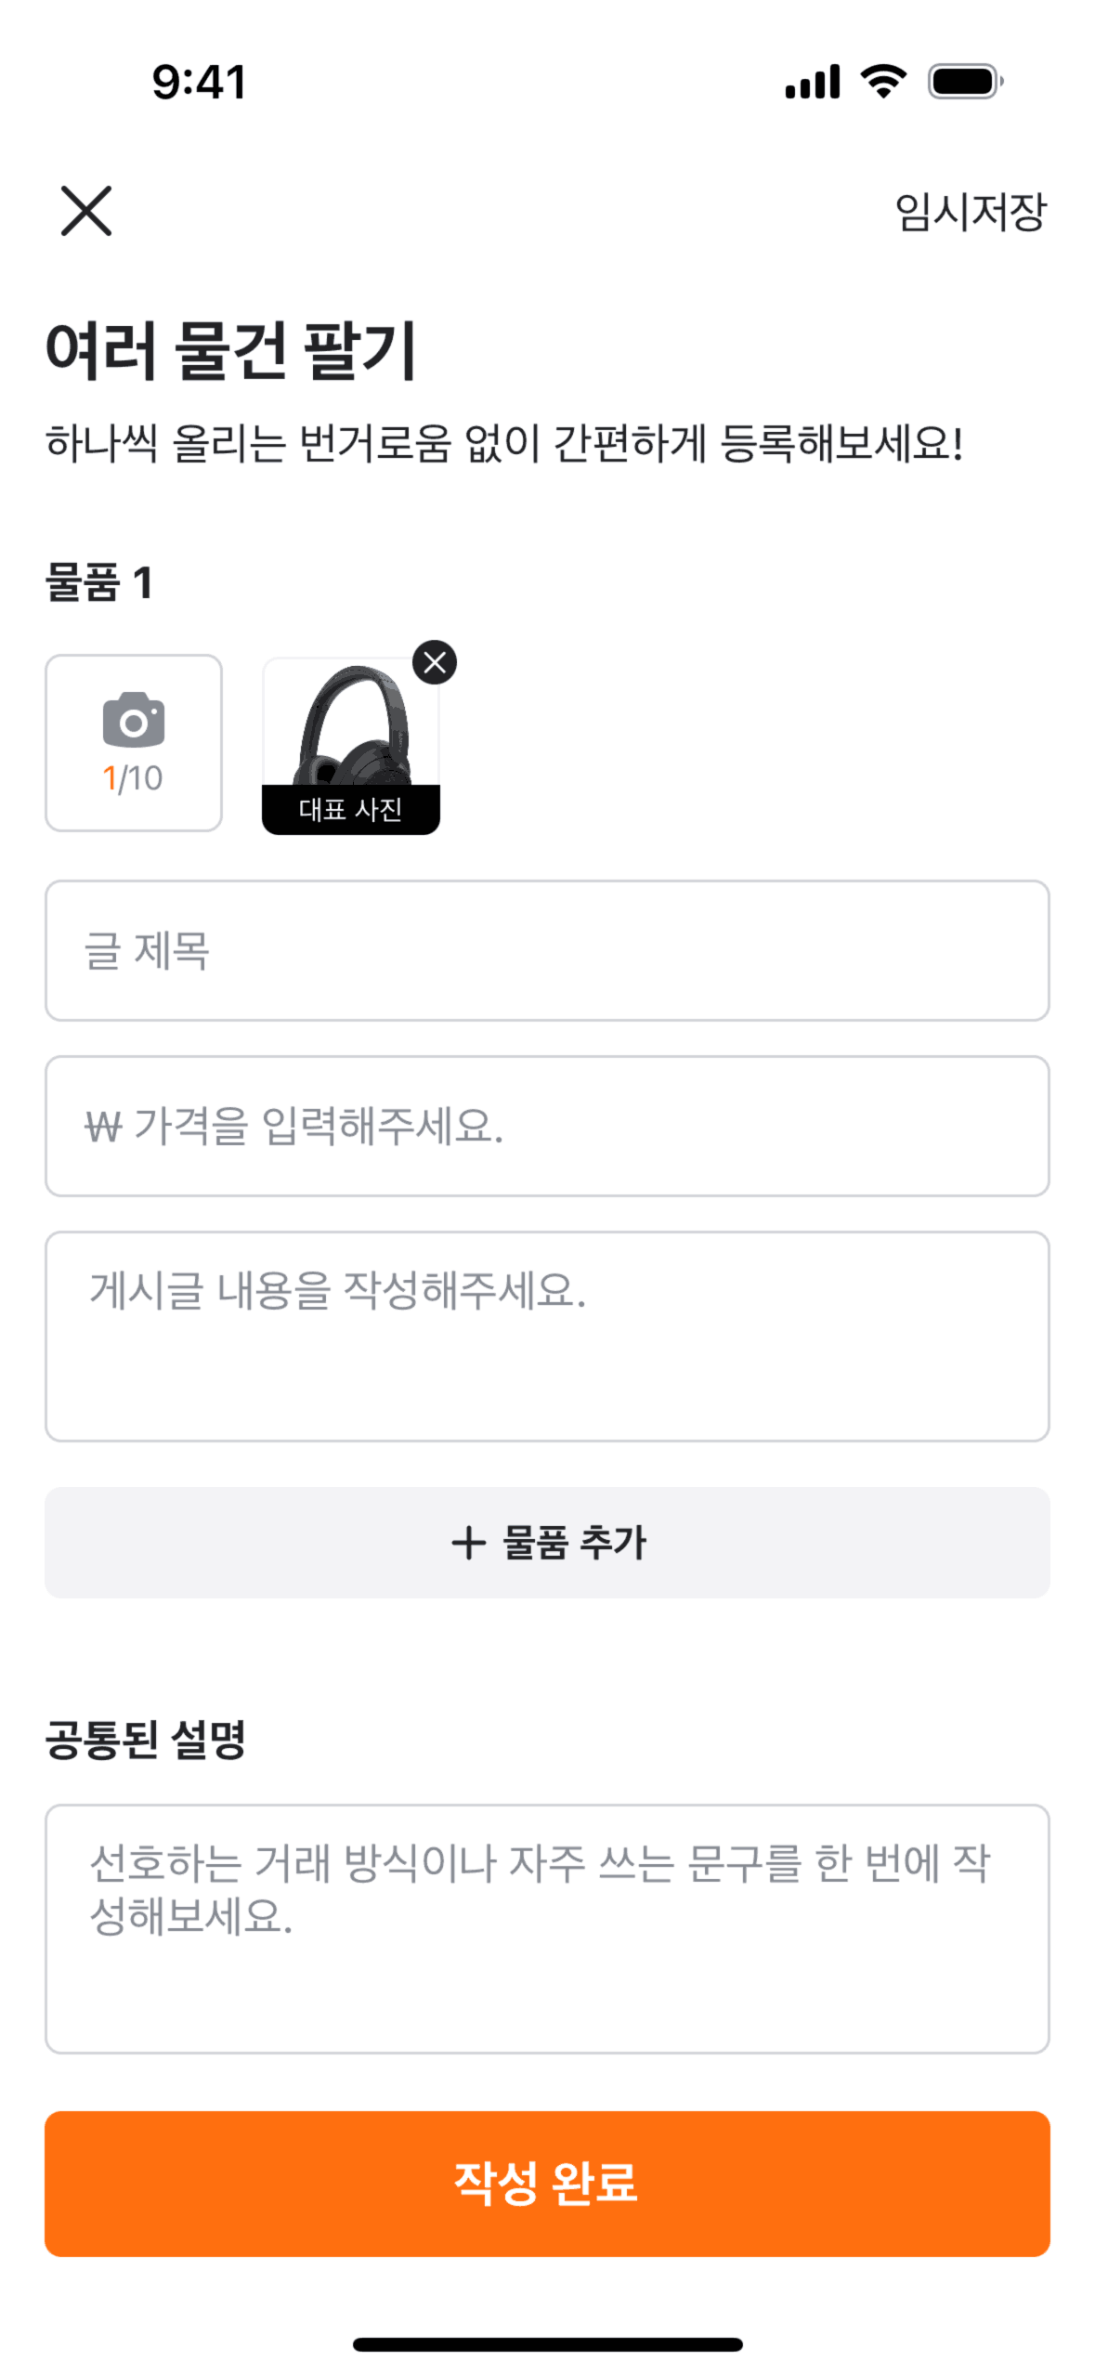Tap the cellular signal icon
The width and height of the screenshot is (1095, 2374).
(812, 82)
